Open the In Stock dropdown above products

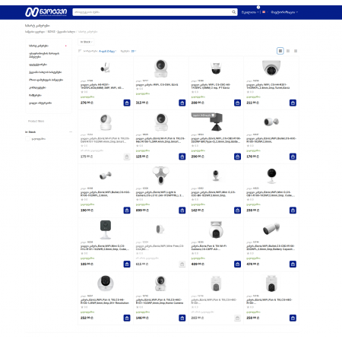(86, 42)
